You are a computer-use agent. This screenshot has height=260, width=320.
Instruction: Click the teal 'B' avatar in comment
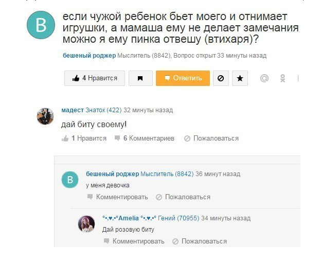[x=70, y=179]
